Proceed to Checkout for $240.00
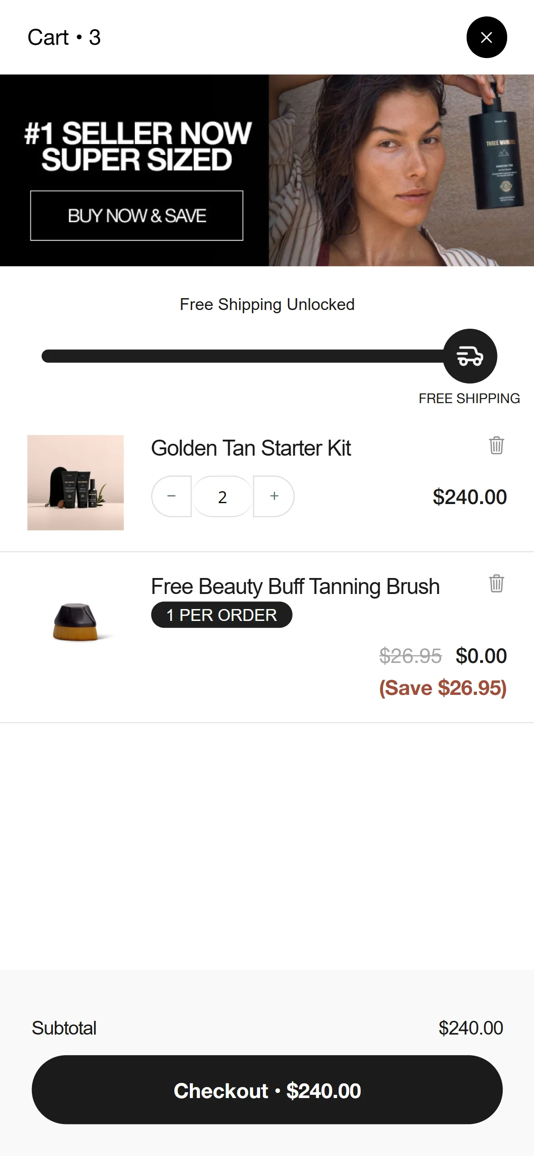Screen dimensions: 534x1156 267,1090
